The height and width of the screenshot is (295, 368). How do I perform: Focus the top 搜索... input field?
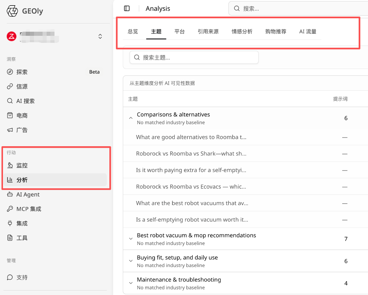pos(298,9)
